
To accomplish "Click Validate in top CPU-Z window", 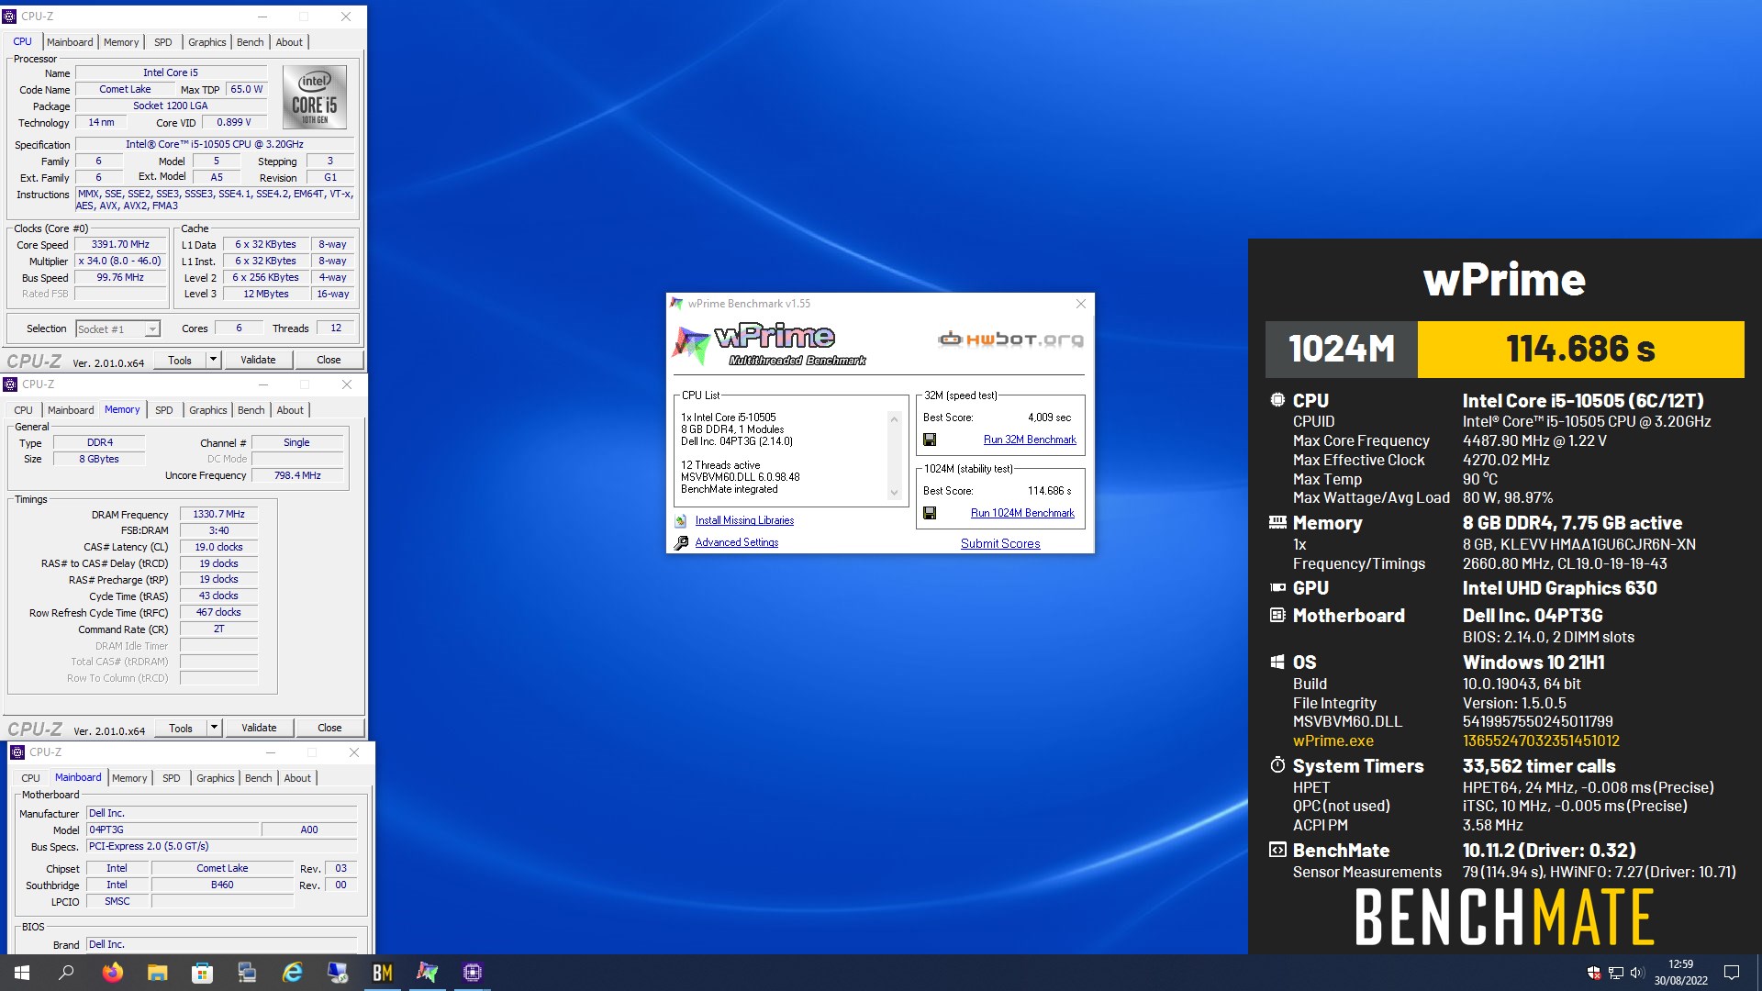I will coord(258,360).
